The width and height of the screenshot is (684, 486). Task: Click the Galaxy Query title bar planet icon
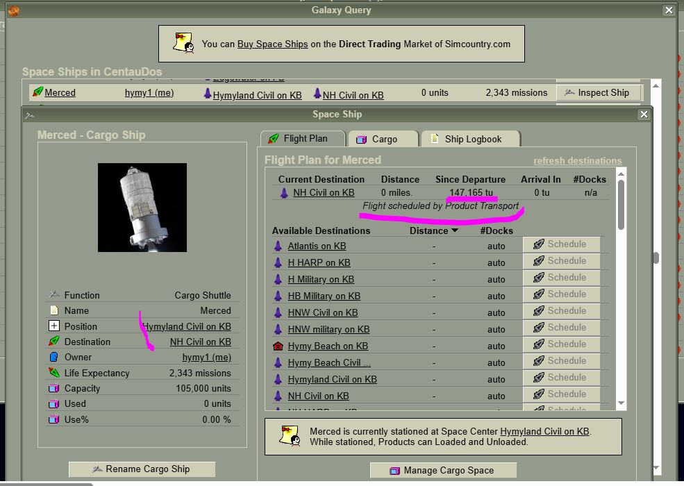pyautogui.click(x=13, y=10)
